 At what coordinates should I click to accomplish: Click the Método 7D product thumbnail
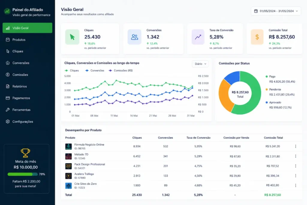[68, 156]
